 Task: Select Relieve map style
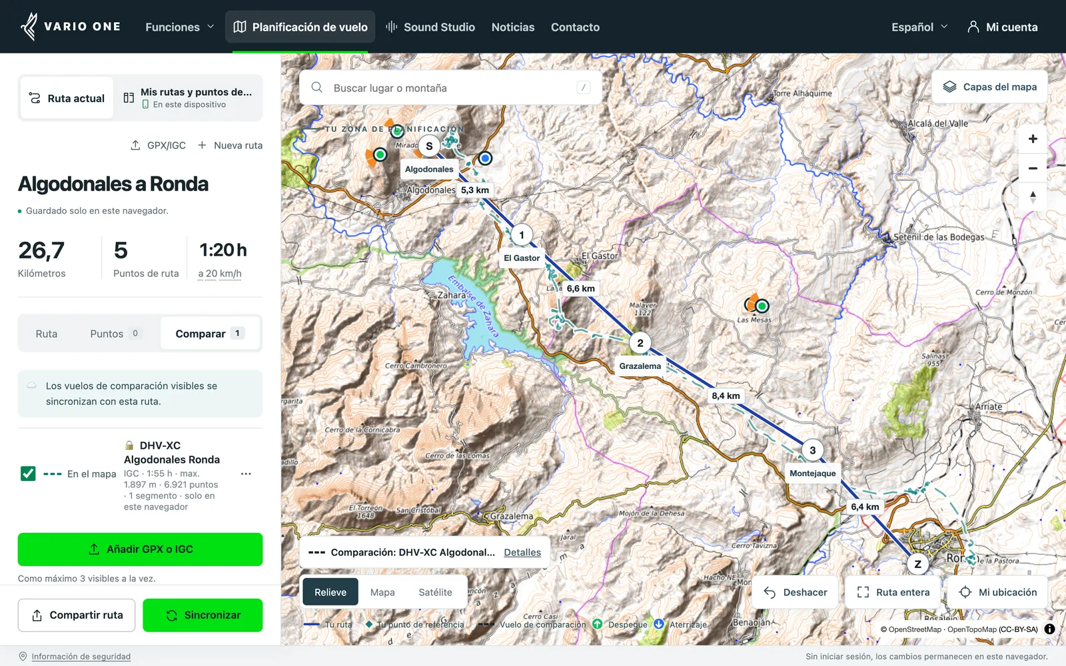click(330, 592)
